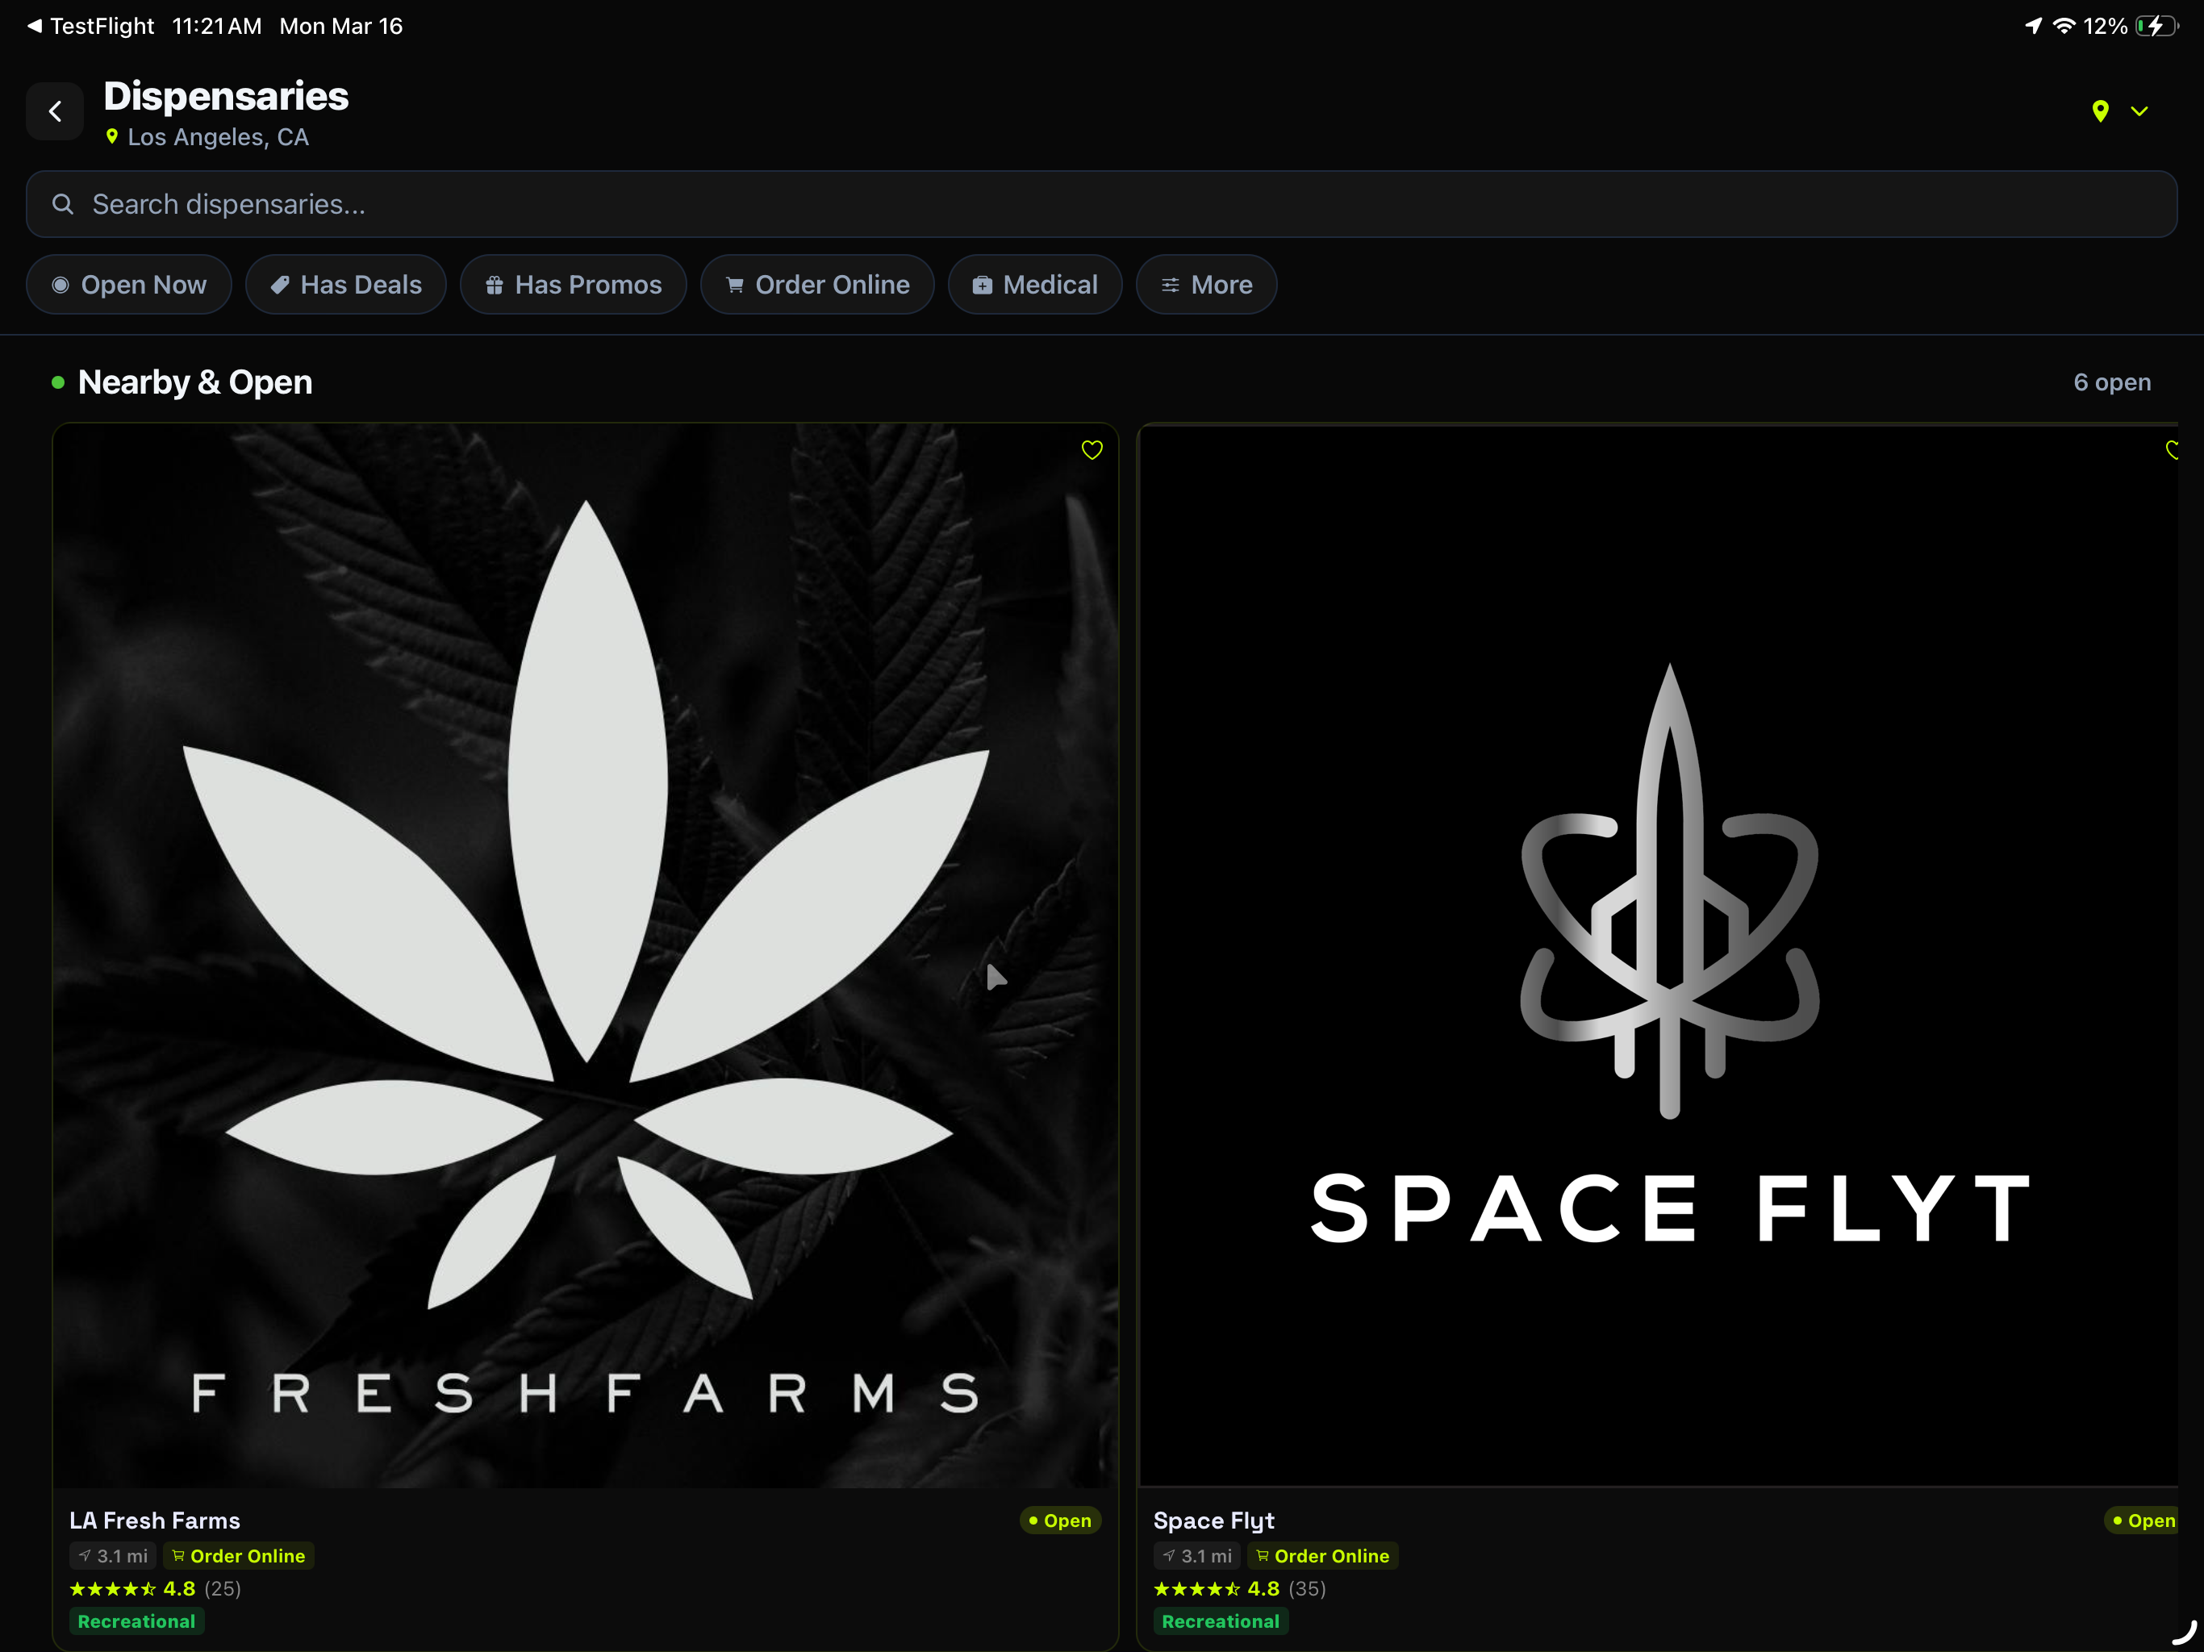Click the Search dispensaries field
The width and height of the screenshot is (2204, 1652).
[1102, 204]
